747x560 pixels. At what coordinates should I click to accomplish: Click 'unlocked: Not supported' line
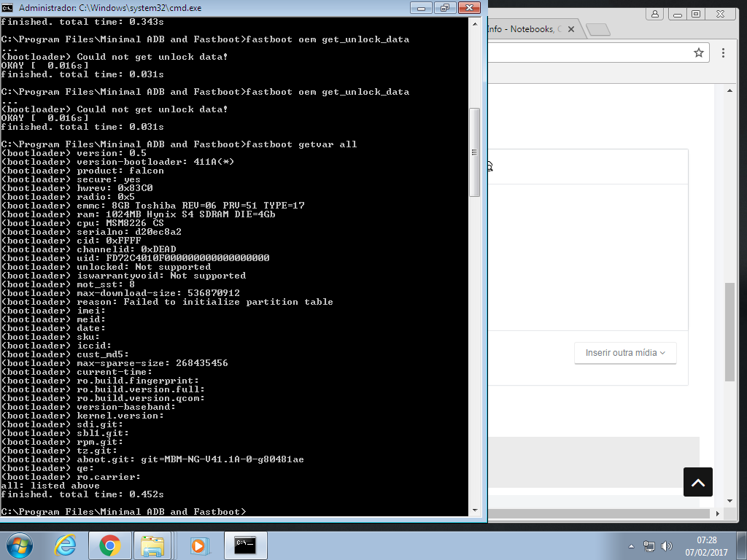[x=106, y=267]
